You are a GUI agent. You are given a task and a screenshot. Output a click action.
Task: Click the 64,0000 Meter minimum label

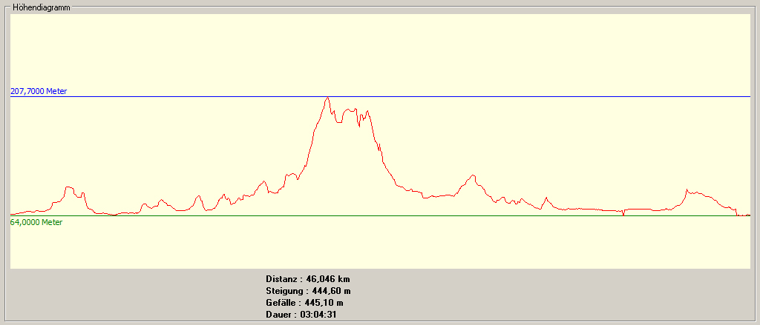(x=36, y=222)
